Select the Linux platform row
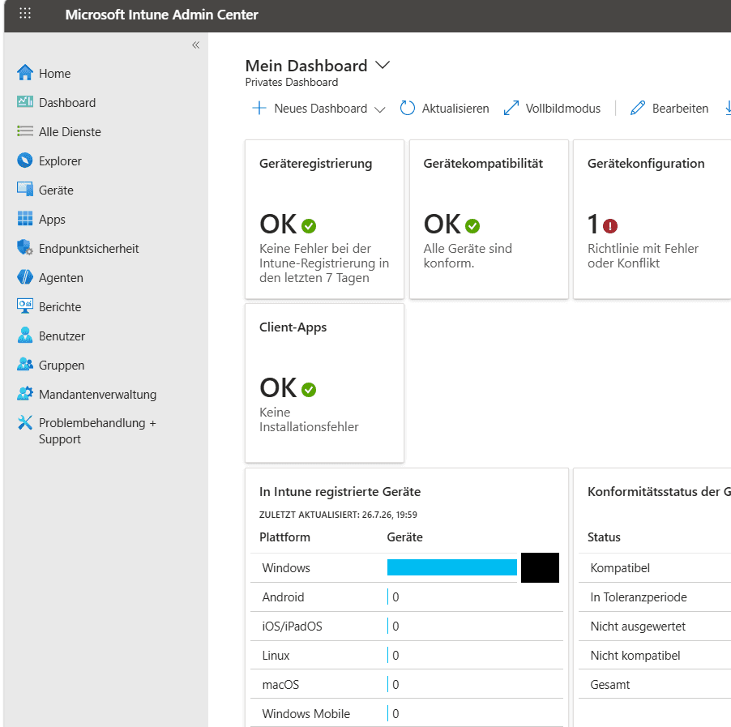Viewport: 731px width, 727px height. click(x=407, y=655)
